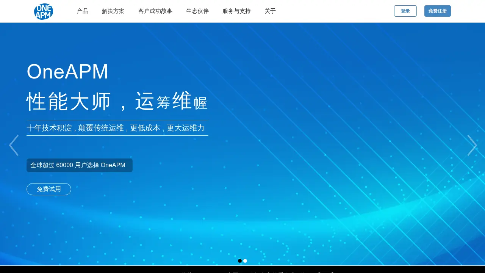
Task: Click the 全球超过 60000 用户选择 OneAPM banner
Action: point(80,165)
